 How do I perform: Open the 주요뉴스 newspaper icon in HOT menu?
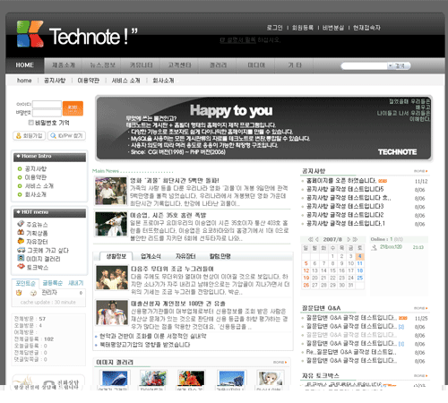pyautogui.click(x=21, y=224)
